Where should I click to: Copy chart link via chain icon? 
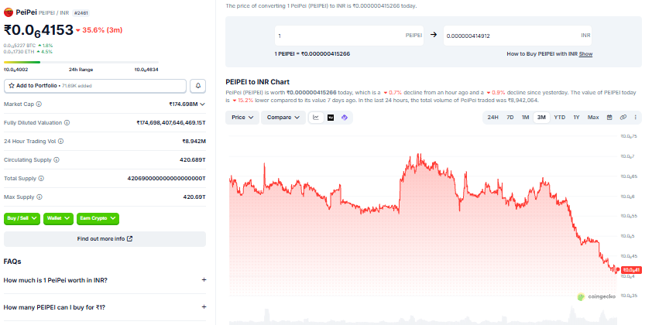623,118
